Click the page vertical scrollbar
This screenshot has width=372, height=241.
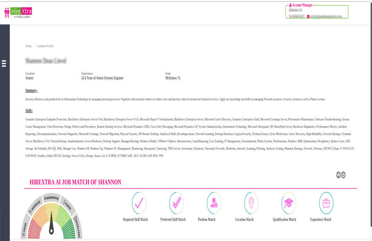371,114
